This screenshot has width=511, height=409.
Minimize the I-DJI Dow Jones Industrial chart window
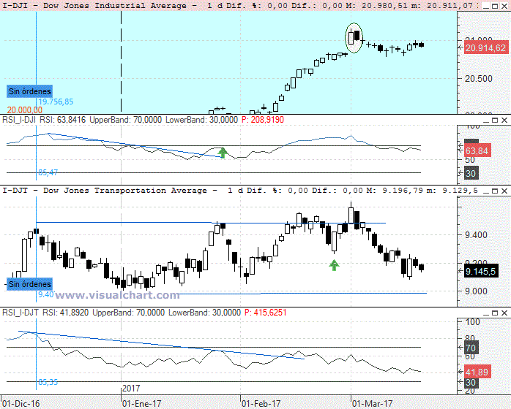tap(485, 6)
